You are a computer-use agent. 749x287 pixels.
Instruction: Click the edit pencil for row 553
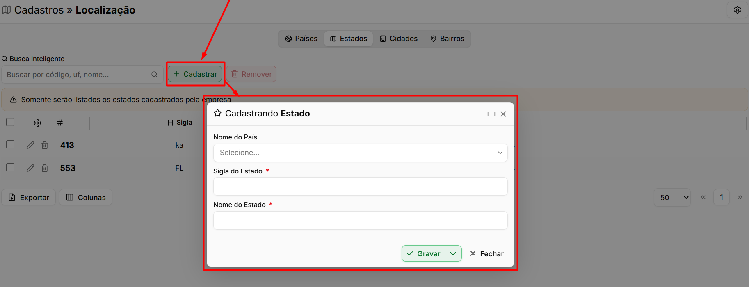(30, 168)
